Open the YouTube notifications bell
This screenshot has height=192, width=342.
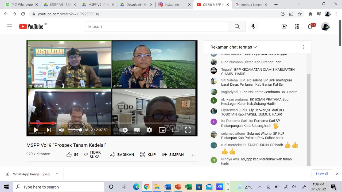tap(310, 26)
